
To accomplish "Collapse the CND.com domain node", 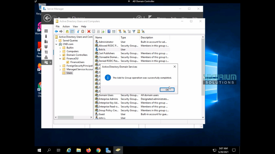I will tap(56, 44).
